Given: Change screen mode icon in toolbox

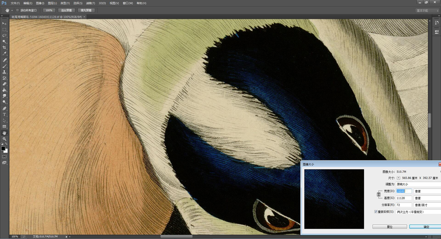Looking at the screenshot, I should tap(4, 163).
